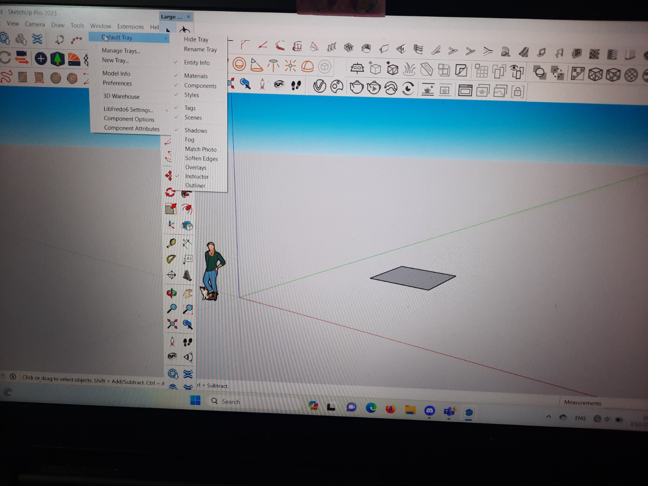Select the Text label tool

coord(187,259)
